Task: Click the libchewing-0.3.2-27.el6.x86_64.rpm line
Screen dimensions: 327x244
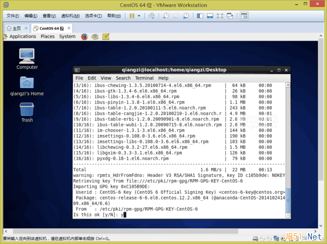Action: (172, 147)
